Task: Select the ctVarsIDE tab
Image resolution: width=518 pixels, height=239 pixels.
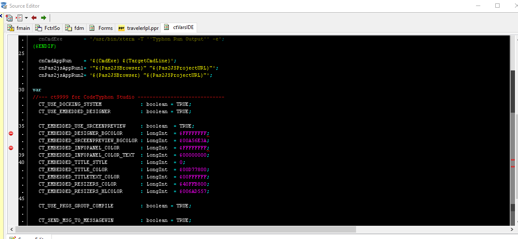Action: 179,27
